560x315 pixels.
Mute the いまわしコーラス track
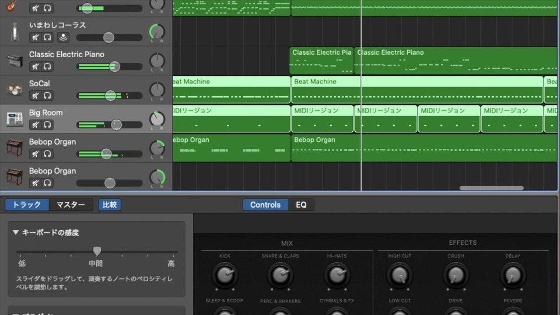35,37
